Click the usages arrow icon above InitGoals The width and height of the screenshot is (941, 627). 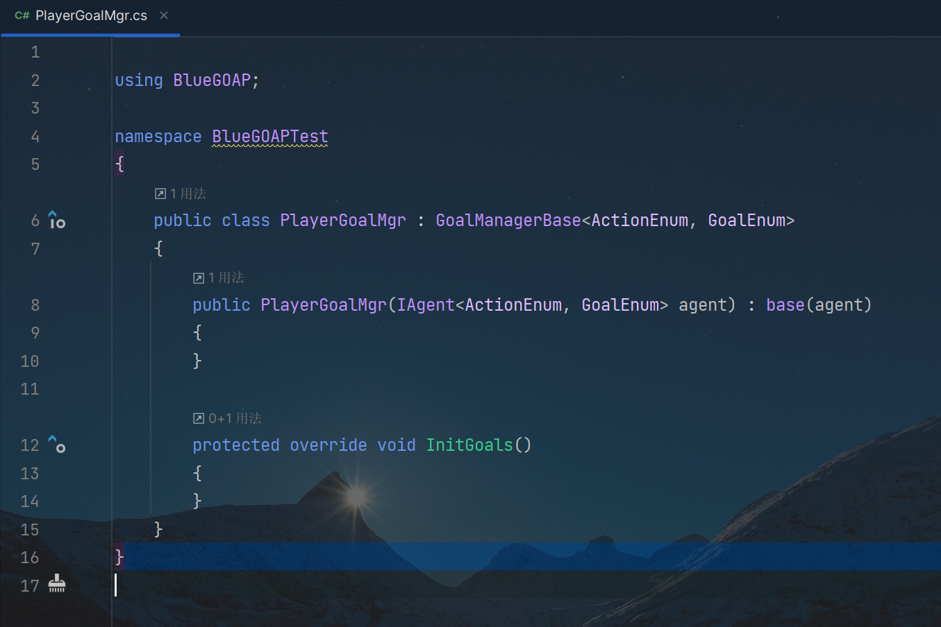[x=199, y=419]
